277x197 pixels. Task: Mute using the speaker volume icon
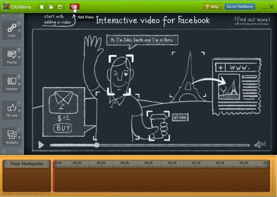coord(260,144)
